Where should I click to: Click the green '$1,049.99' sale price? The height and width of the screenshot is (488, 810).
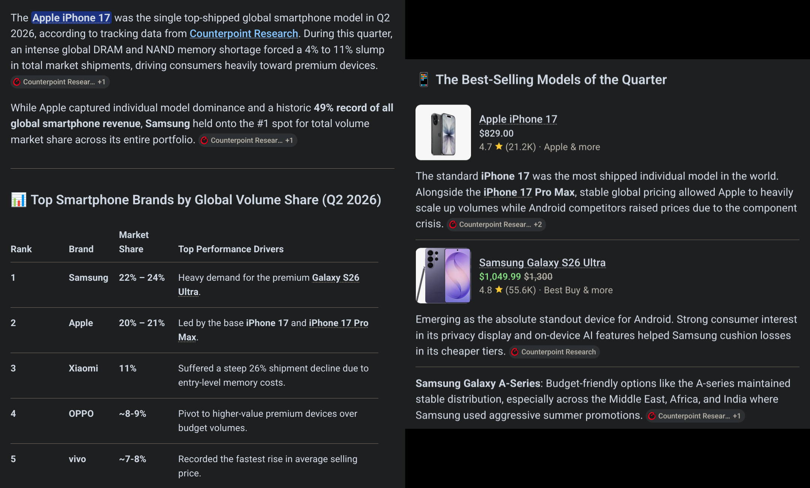pos(500,277)
